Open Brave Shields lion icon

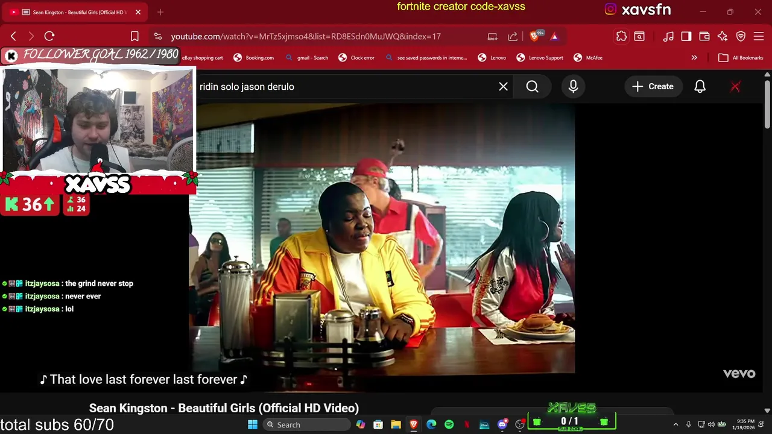click(534, 36)
